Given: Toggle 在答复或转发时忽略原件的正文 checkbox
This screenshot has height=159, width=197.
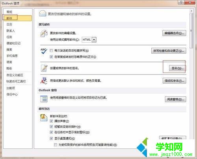Looking at the screenshot, I should point(51,57).
